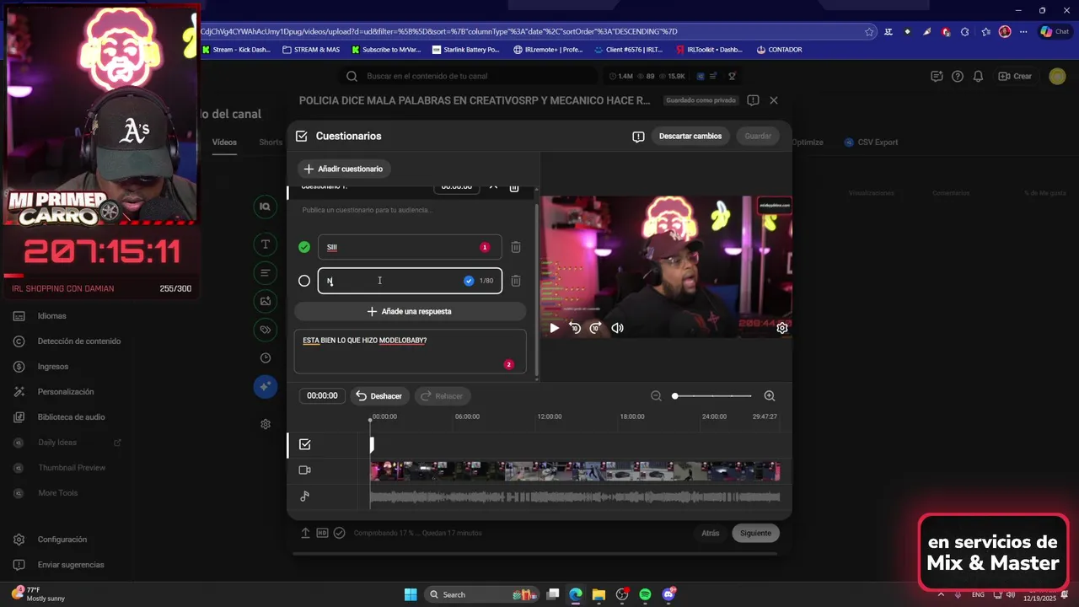Screen dimensions: 1079x607
Task: Delete Cuestionario 1 with the header trash icon
Action: 514,187
